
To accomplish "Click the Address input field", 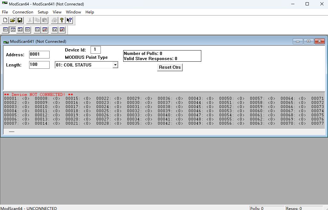I will [39, 55].
